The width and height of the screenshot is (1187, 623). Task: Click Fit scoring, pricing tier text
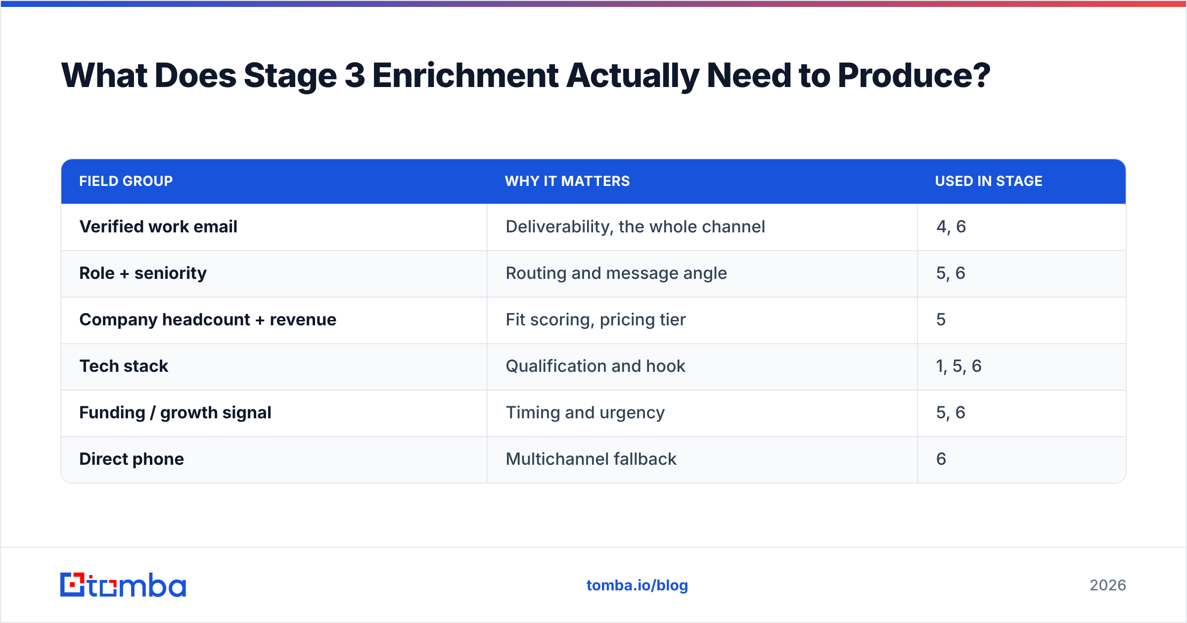[x=595, y=319]
